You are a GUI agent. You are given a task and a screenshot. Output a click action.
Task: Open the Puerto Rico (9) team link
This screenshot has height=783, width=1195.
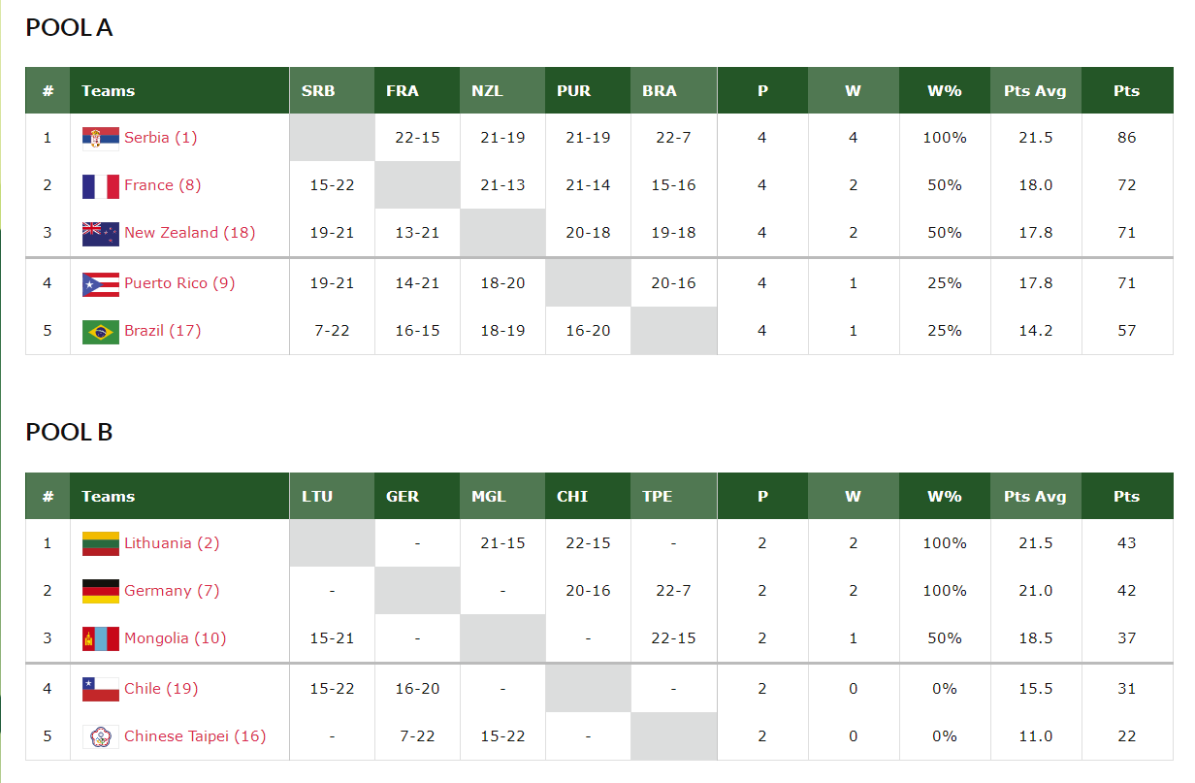pyautogui.click(x=179, y=283)
